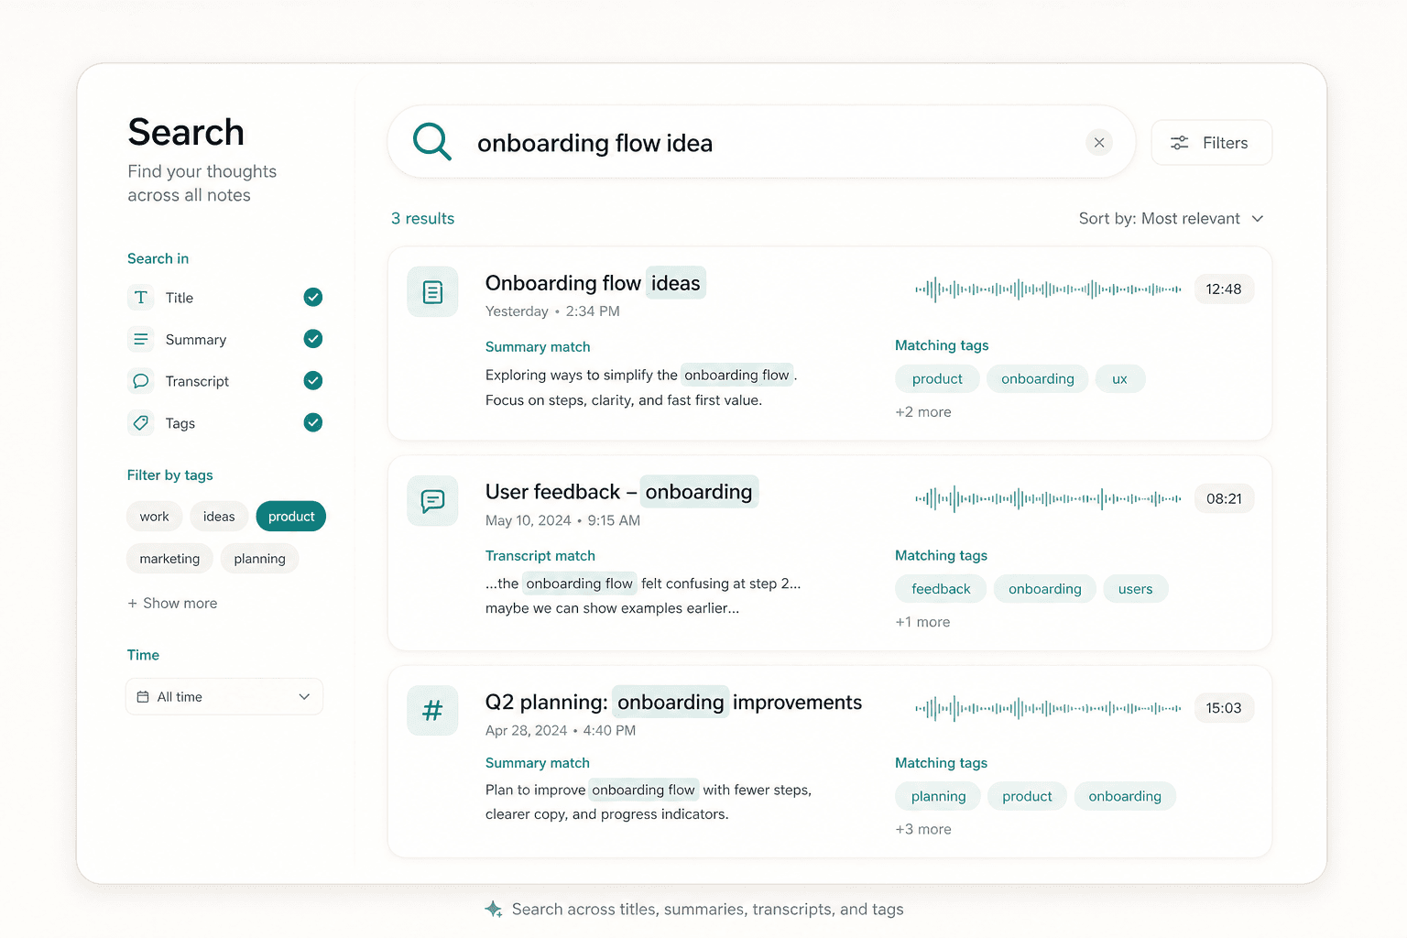This screenshot has width=1407, height=938.
Task: Open the Sort by Most relevant dropdown
Action: (1171, 218)
